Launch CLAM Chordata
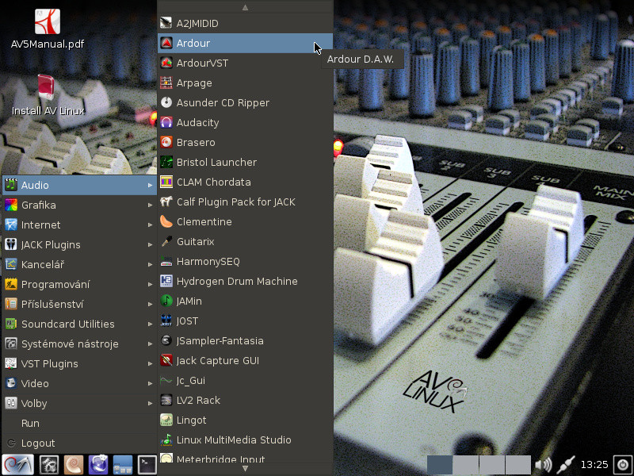This screenshot has height=476, width=634. point(245,182)
